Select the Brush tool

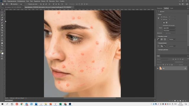(x=2, y=23)
